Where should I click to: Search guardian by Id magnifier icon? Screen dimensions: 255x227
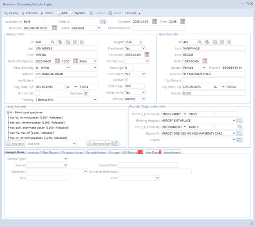click(200, 42)
